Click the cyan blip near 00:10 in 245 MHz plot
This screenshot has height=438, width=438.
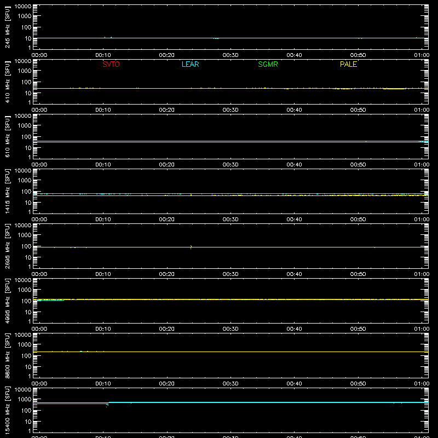coord(108,37)
